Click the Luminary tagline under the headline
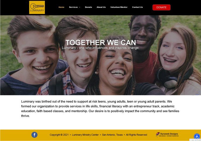 100,48
